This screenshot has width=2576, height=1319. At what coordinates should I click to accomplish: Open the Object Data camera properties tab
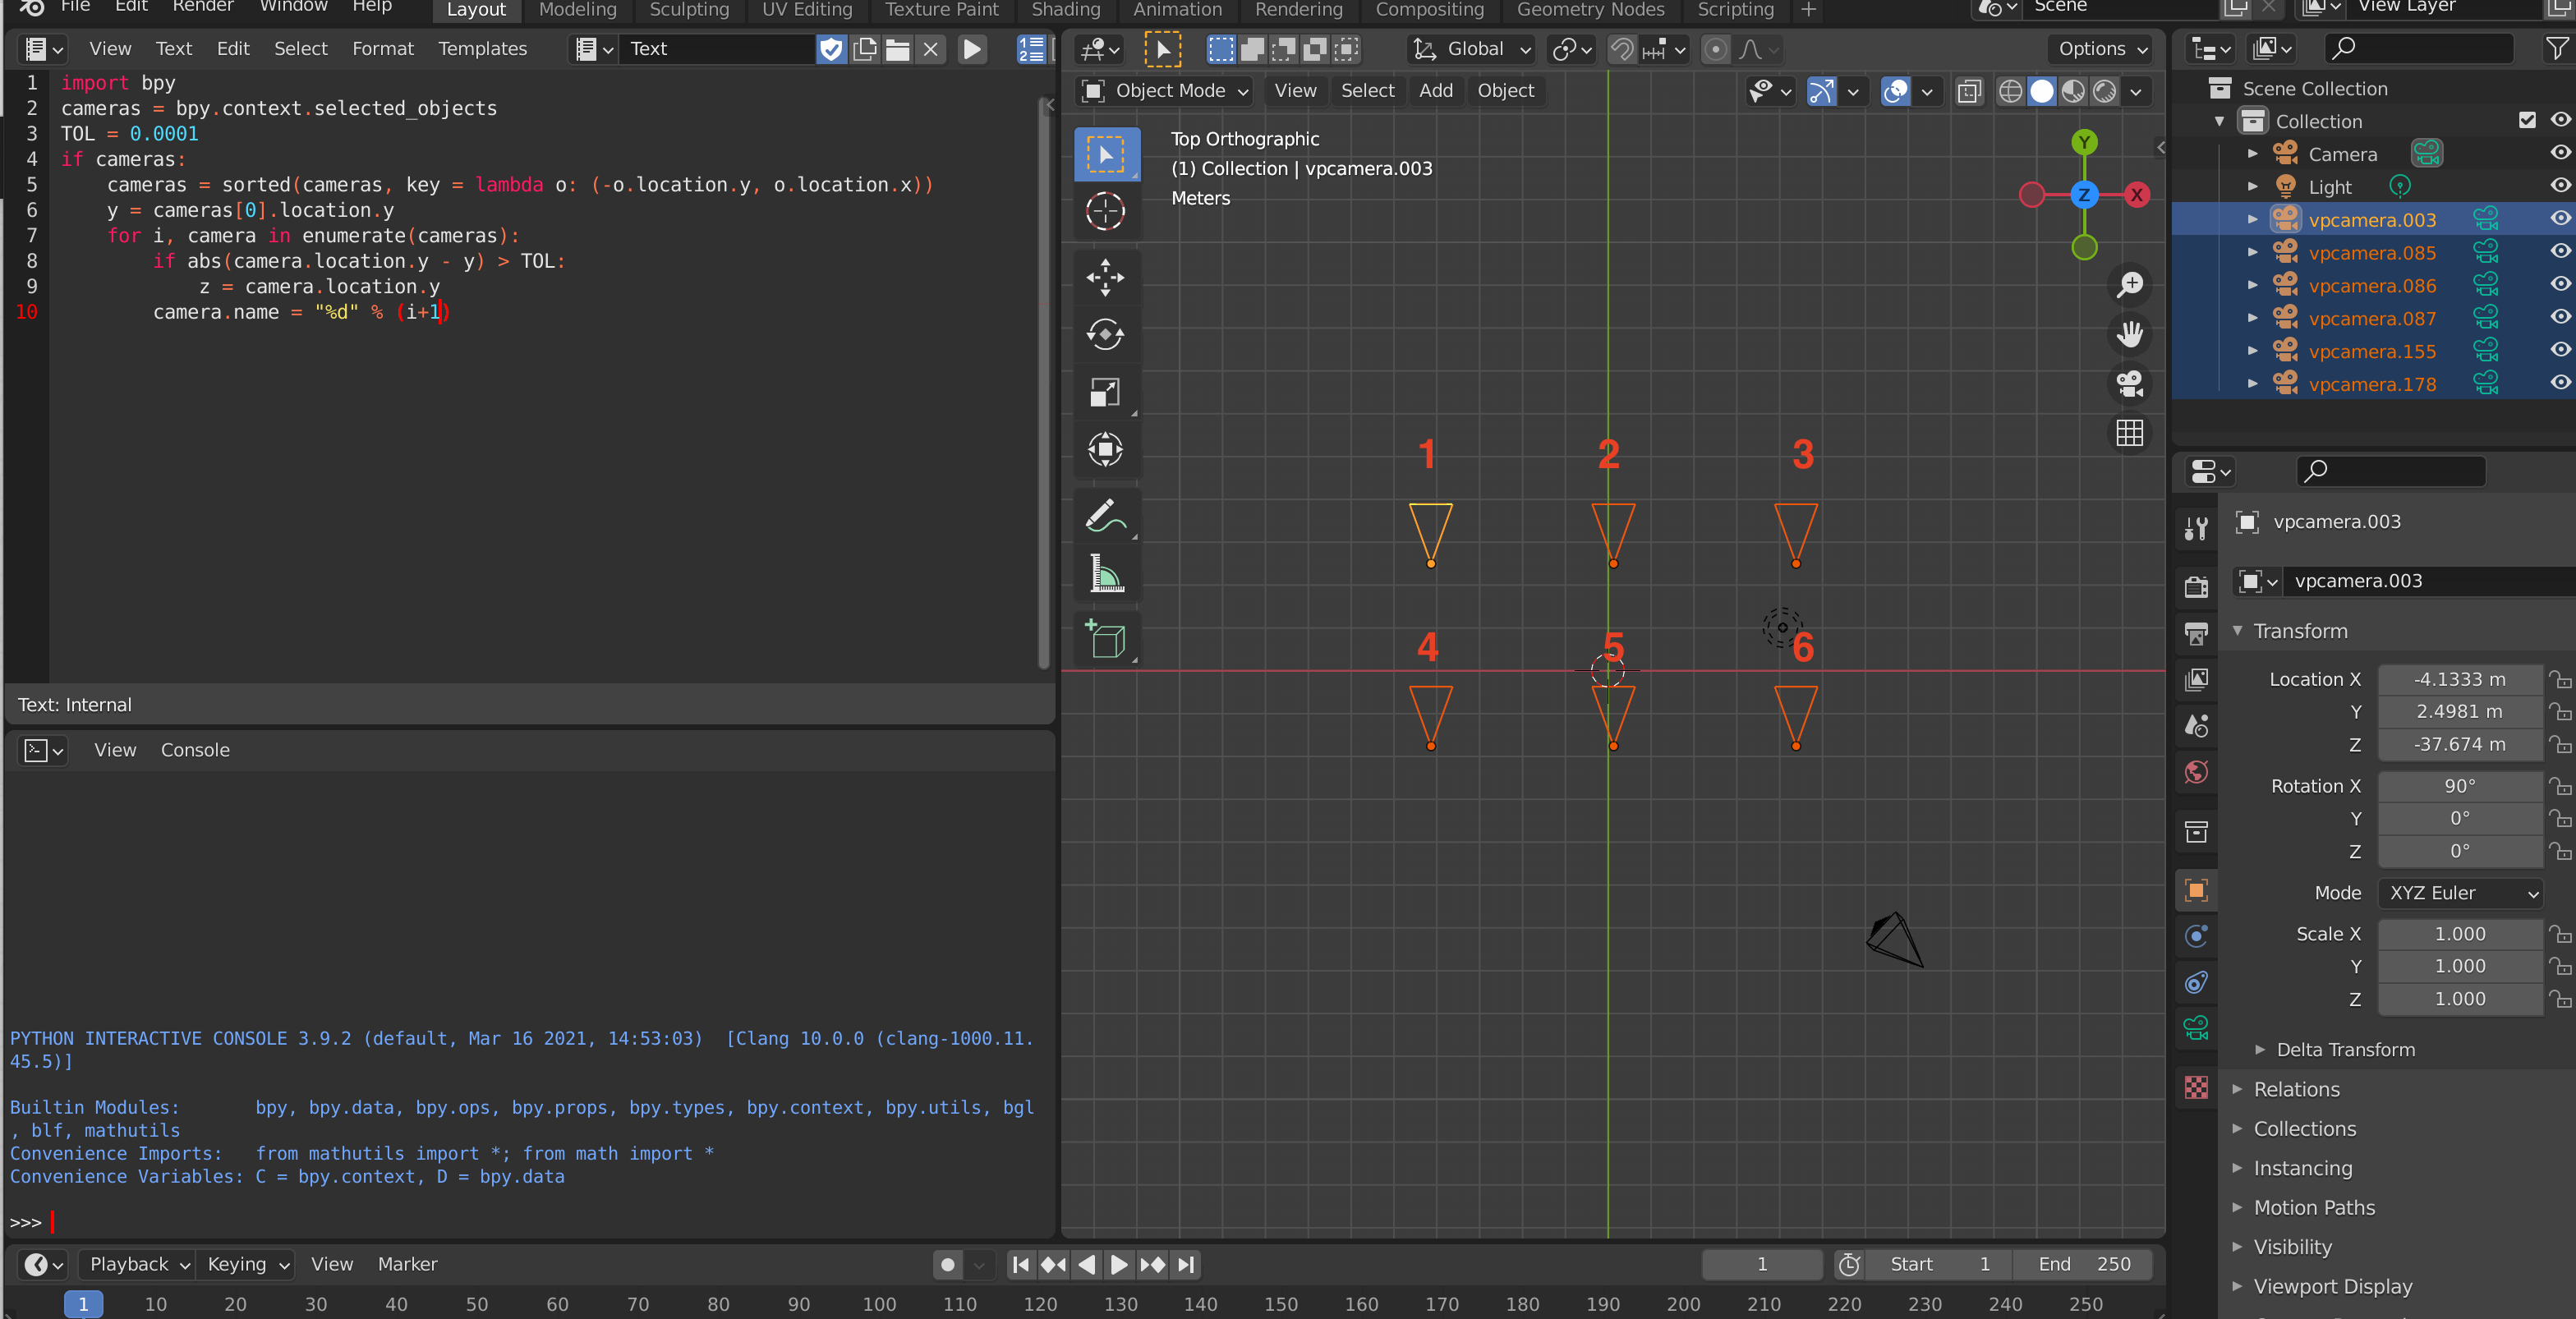pos(2197,1029)
